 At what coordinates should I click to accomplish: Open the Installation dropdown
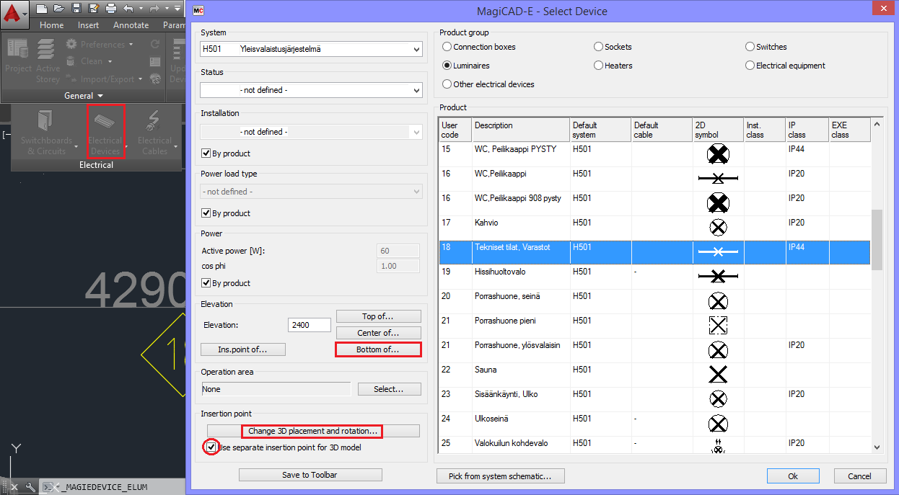click(311, 132)
